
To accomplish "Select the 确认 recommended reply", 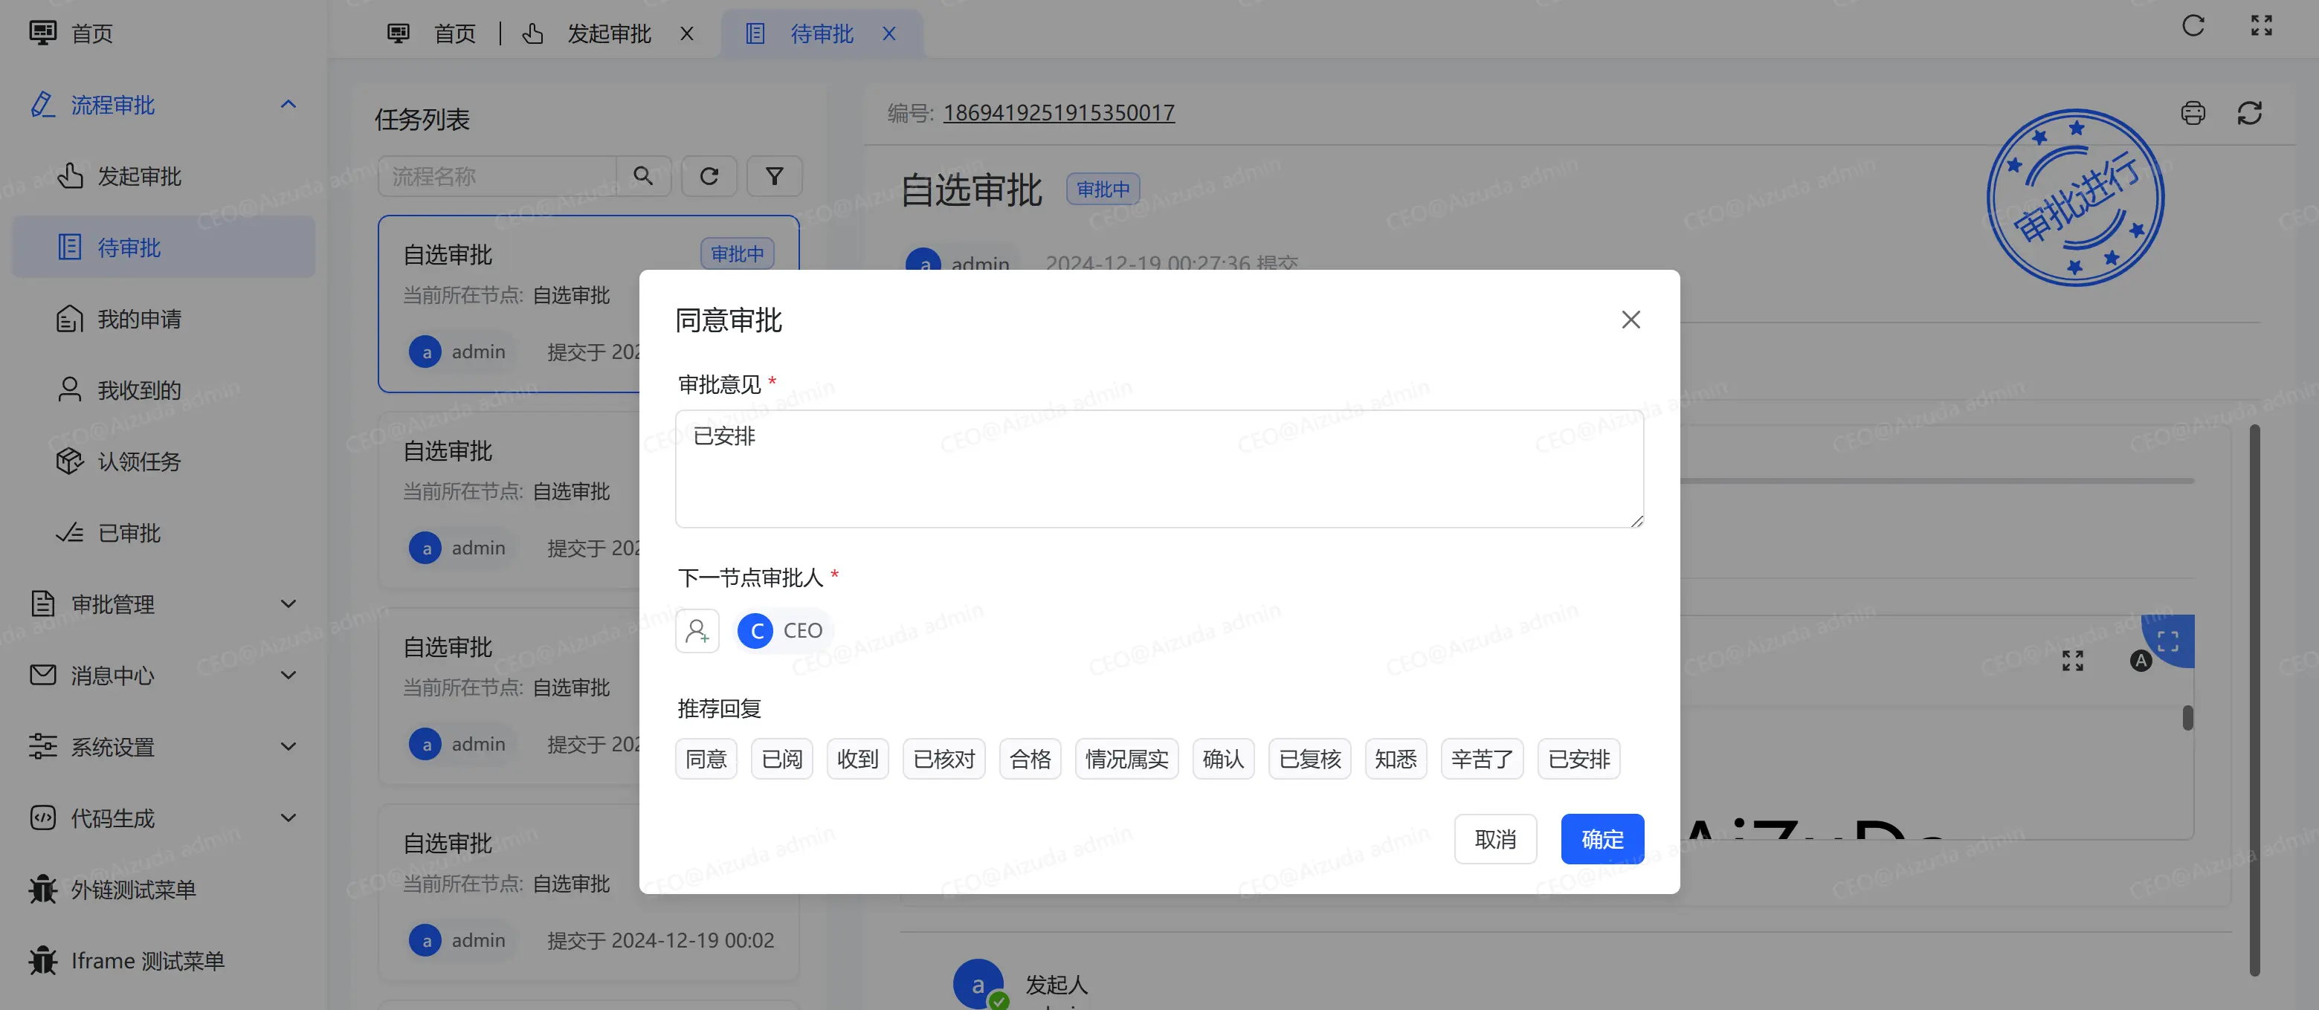I will [1223, 759].
